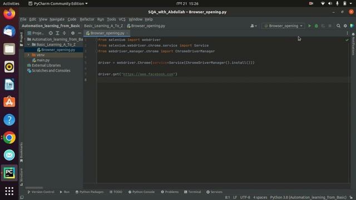Collapse the Basic_Learning_A_To_Z folder
The image size is (356, 200).
coord(28,44)
